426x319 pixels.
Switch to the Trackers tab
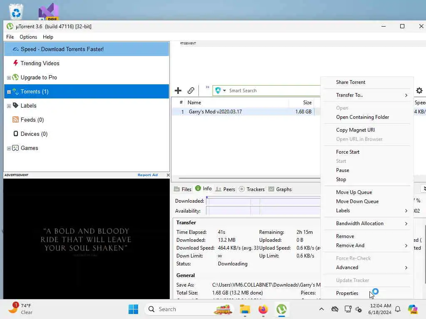click(x=252, y=189)
